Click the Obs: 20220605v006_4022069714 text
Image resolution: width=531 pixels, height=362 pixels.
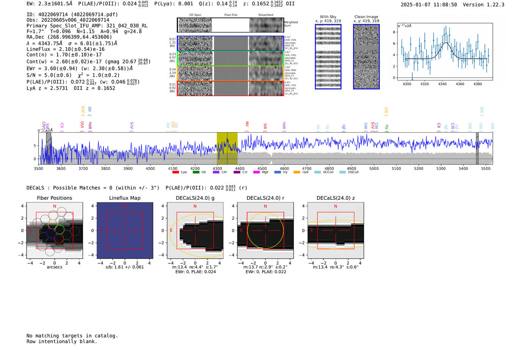(x=68, y=20)
